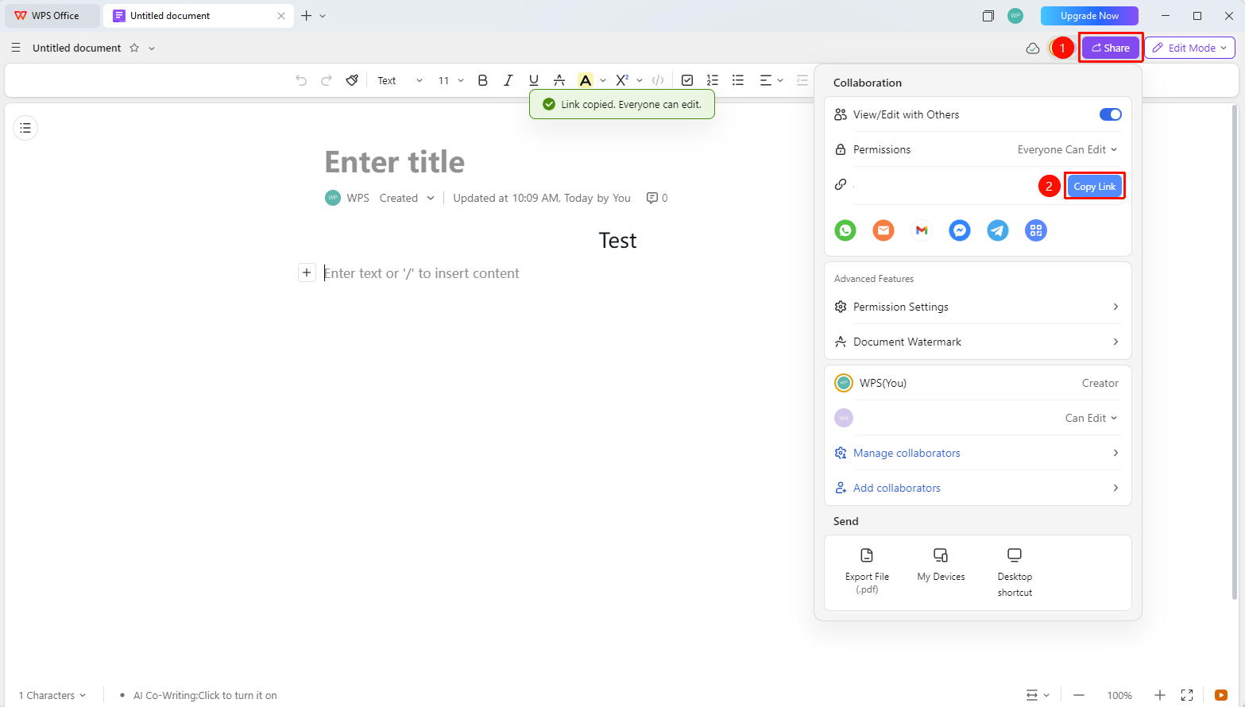Switch to the WPS Office tab
This screenshot has width=1245, height=707.
[x=52, y=16]
